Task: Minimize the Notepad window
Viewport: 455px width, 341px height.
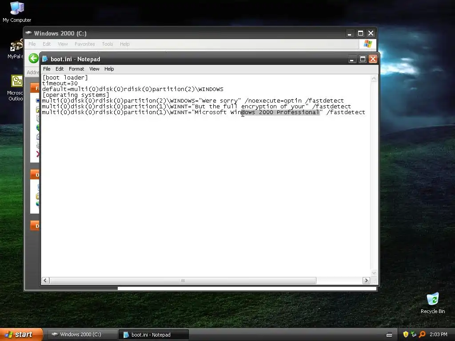Action: 352,59
